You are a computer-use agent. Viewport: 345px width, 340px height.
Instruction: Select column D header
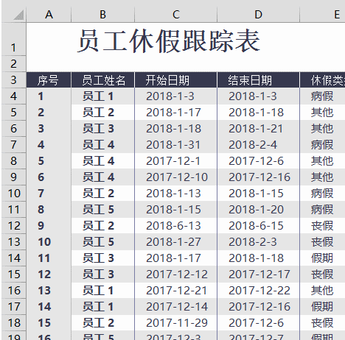point(258,15)
